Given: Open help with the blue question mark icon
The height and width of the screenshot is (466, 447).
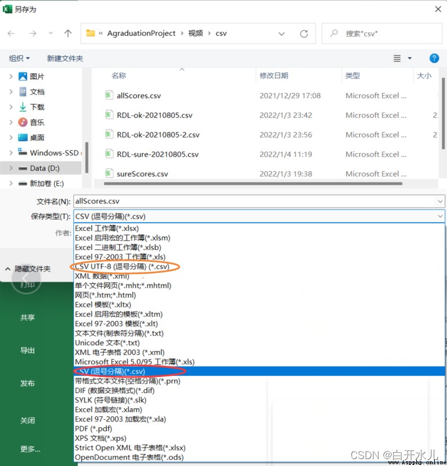Looking at the screenshot, I should (434, 58).
